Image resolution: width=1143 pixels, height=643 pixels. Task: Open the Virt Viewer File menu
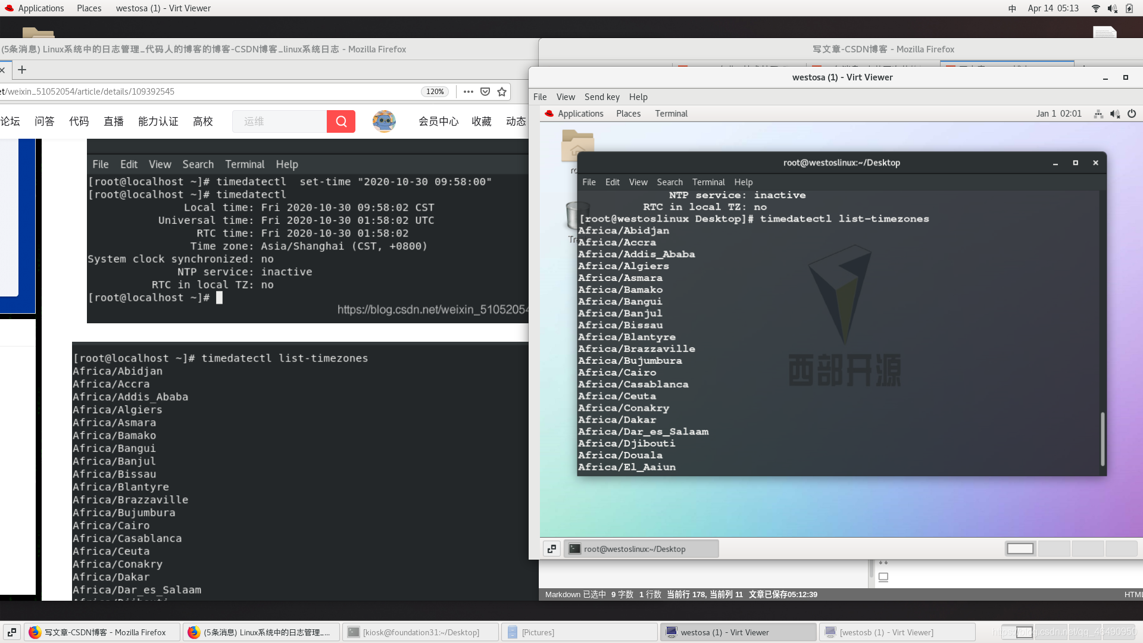[x=540, y=97]
